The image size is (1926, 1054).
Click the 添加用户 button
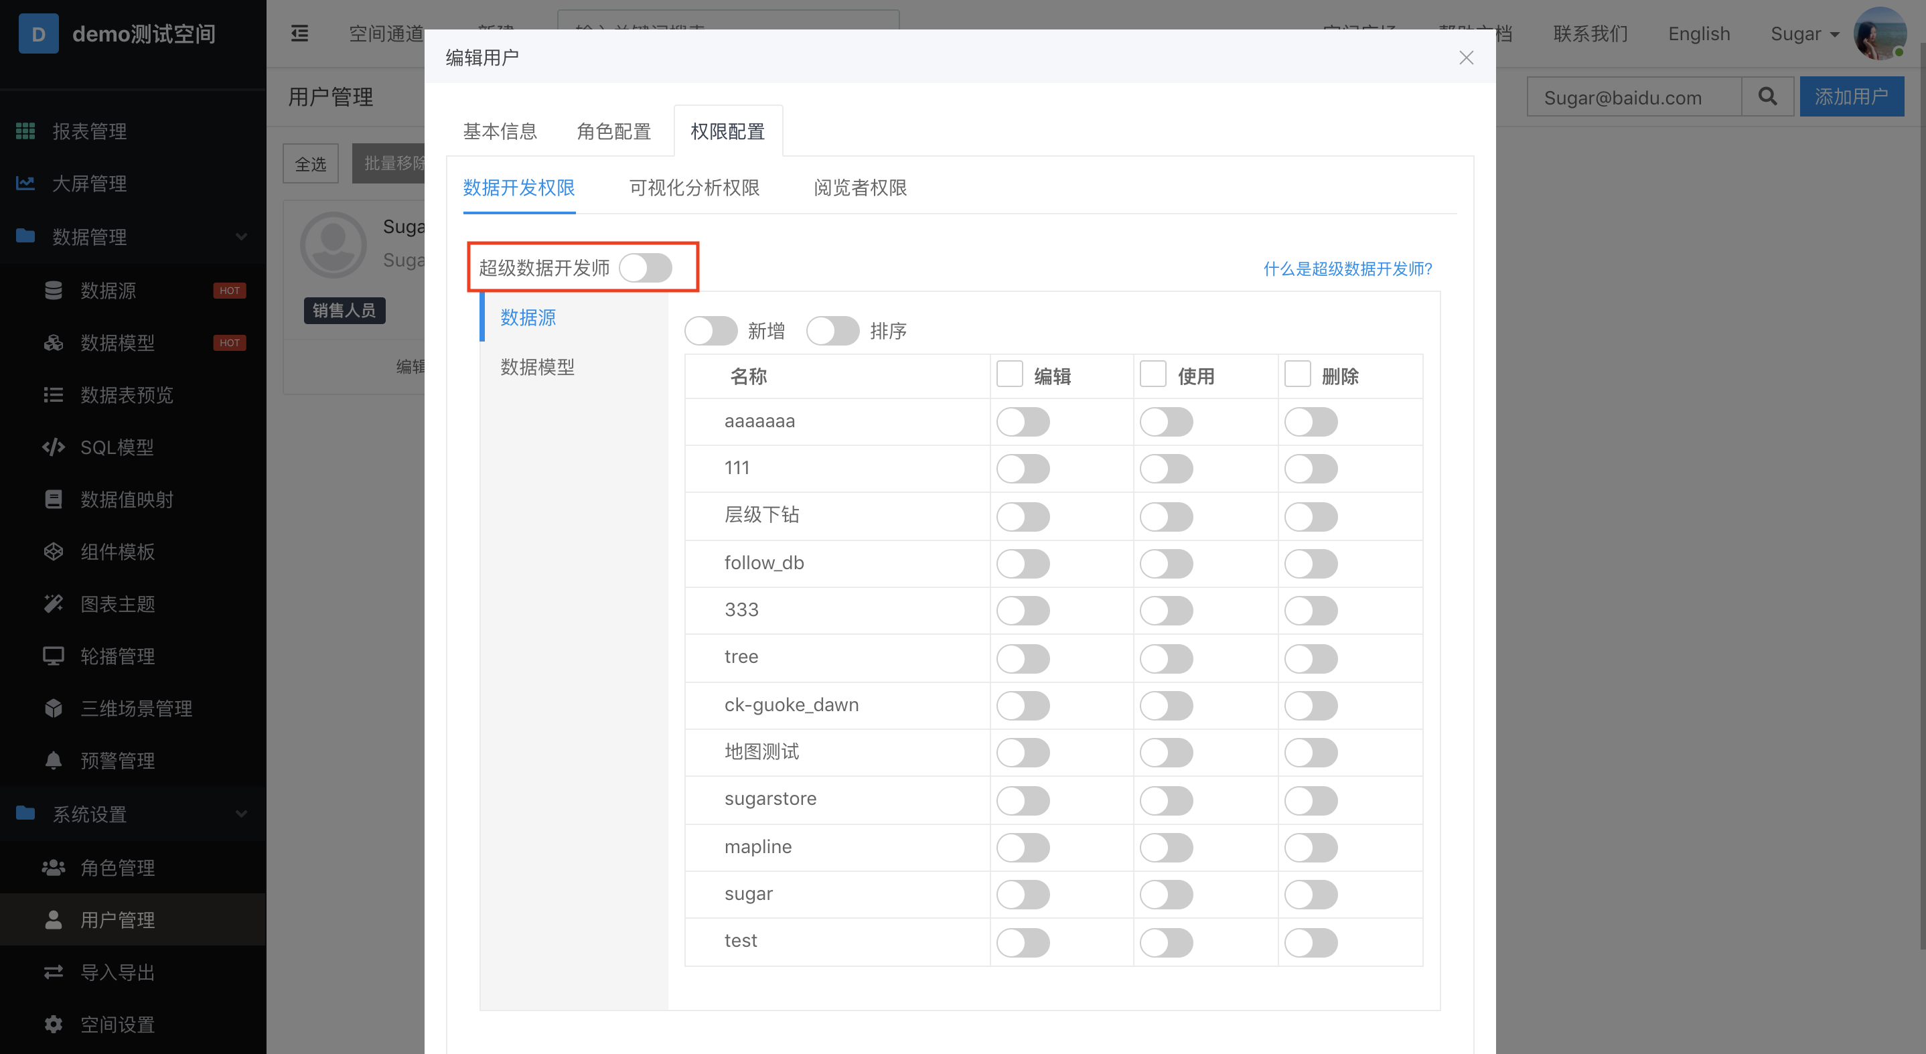tap(1850, 96)
